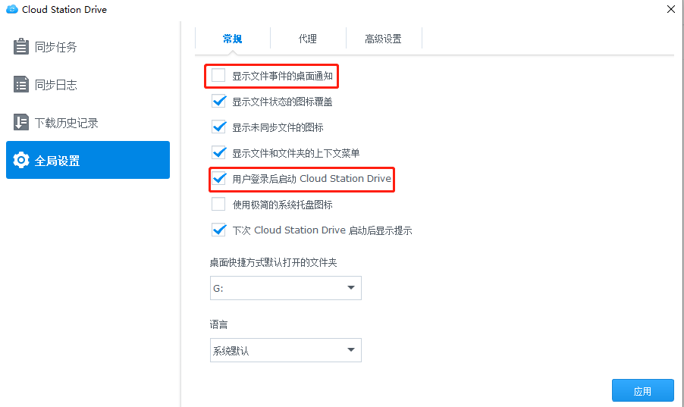Check 使用极简的系统托盘图标 option

click(218, 204)
